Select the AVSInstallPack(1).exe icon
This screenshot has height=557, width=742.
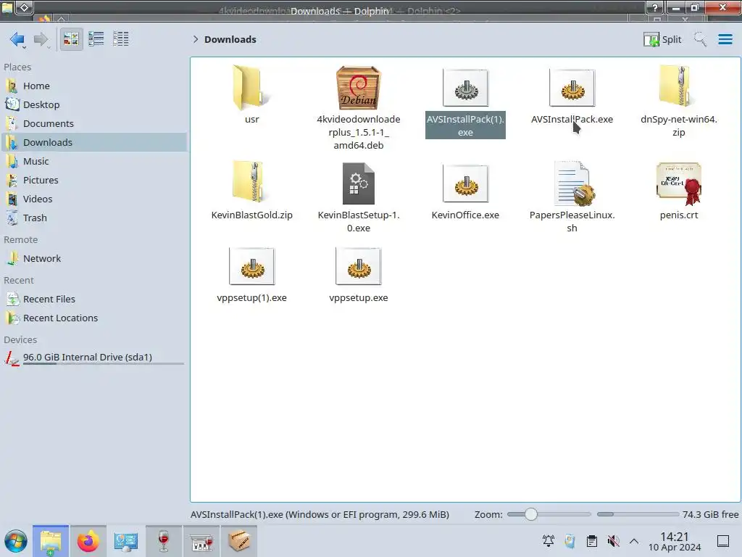465,88
